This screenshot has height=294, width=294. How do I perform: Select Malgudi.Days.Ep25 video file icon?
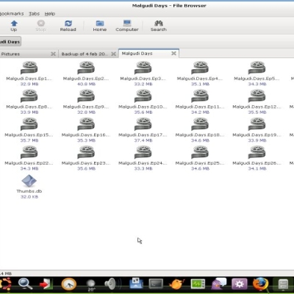pos(200,152)
